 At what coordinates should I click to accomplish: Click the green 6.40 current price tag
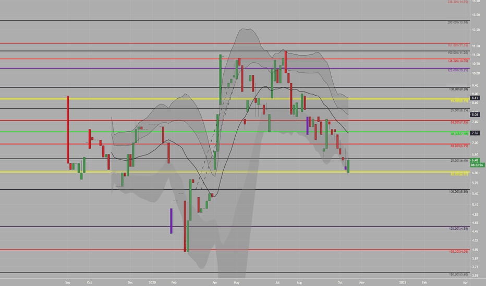point(475,160)
